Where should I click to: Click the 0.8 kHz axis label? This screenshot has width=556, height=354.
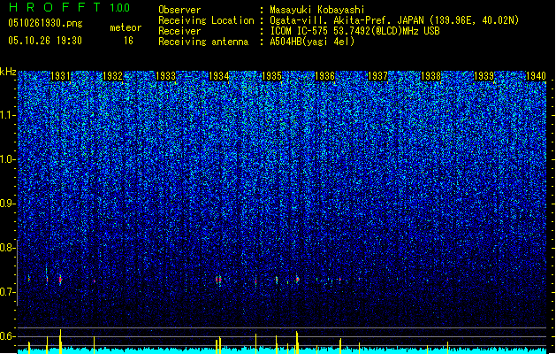8,248
